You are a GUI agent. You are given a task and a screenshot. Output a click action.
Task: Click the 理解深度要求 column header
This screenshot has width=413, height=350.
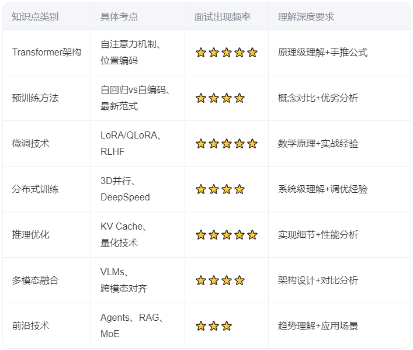[x=306, y=16]
